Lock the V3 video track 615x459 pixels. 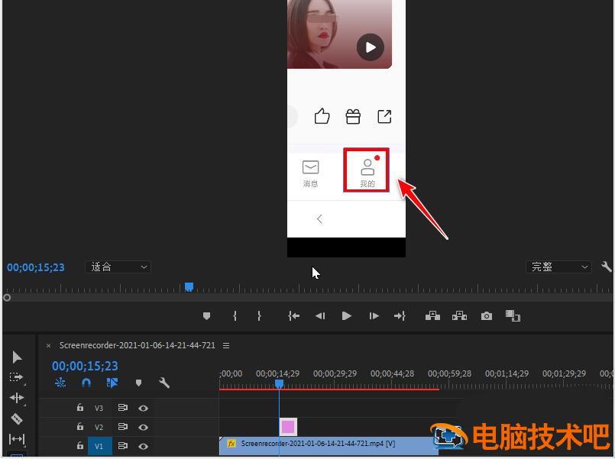(x=79, y=408)
